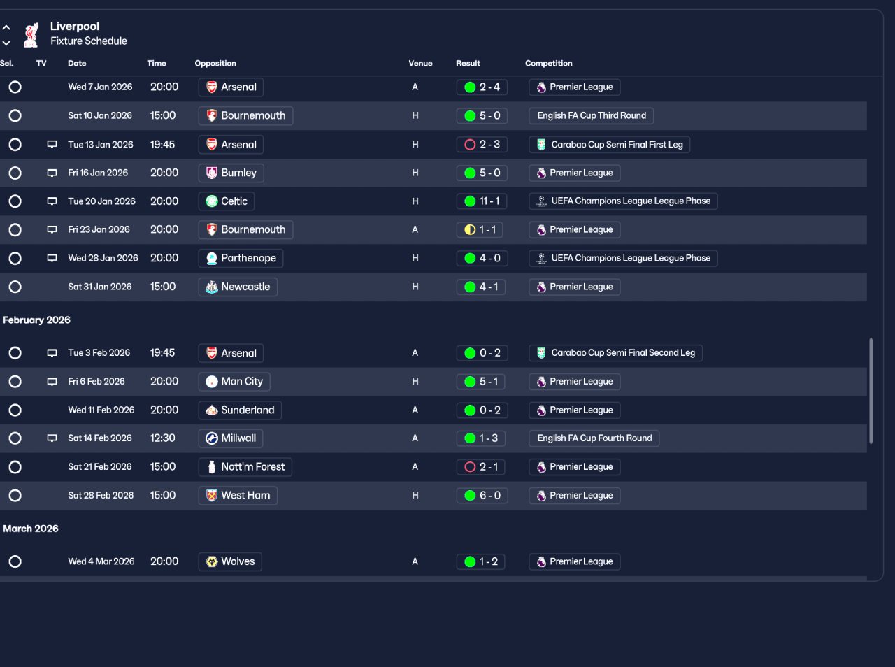
Task: Select the Sat 10 Jan 2026 fixture radio
Action: [x=15, y=116]
